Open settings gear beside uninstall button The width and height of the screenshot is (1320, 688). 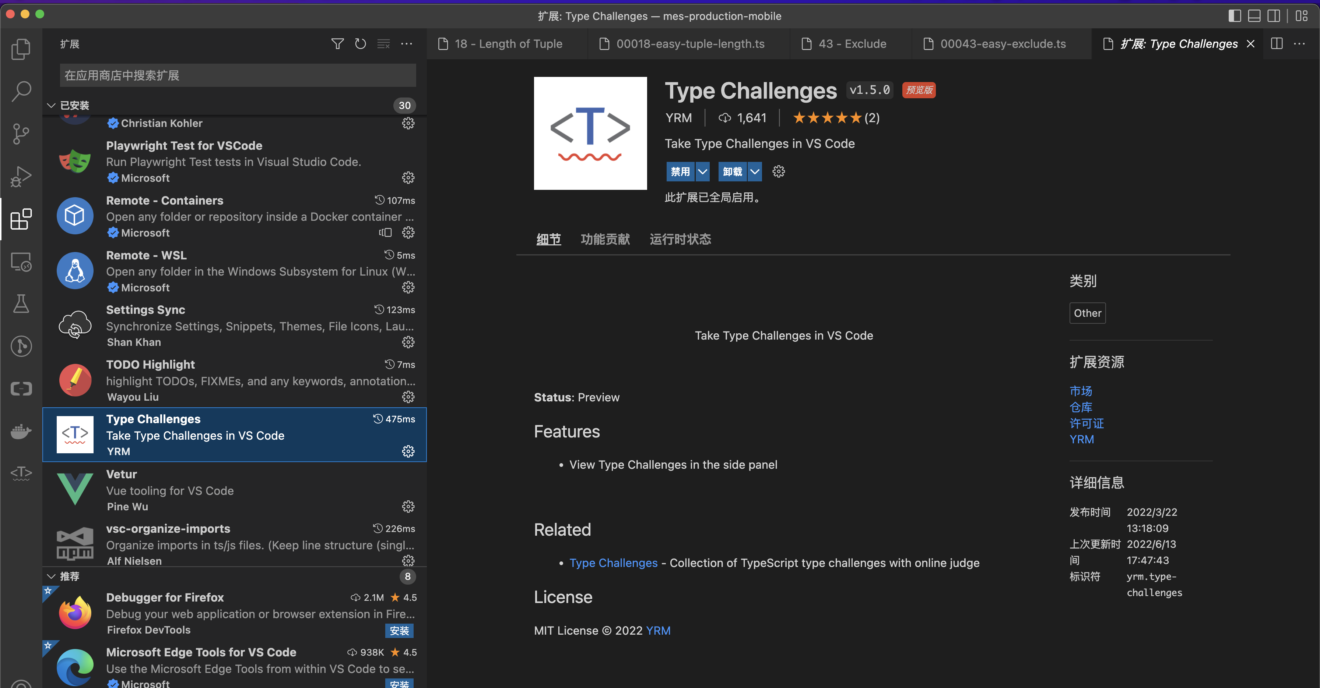pos(778,171)
